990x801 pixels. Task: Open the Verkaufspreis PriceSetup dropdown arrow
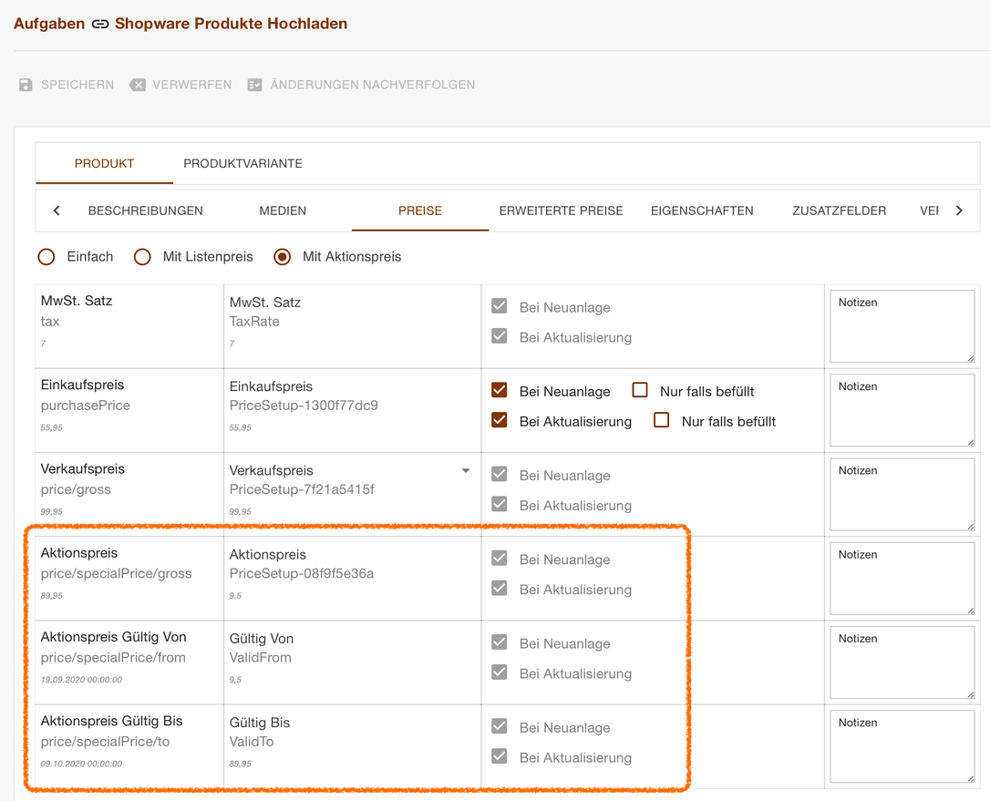coord(465,471)
